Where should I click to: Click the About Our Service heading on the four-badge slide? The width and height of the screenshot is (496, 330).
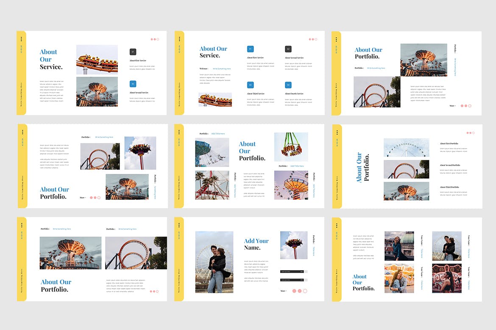213,52
